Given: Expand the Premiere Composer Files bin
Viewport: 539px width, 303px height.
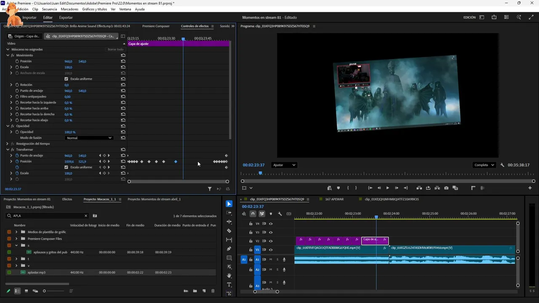Looking at the screenshot, I should point(16,239).
